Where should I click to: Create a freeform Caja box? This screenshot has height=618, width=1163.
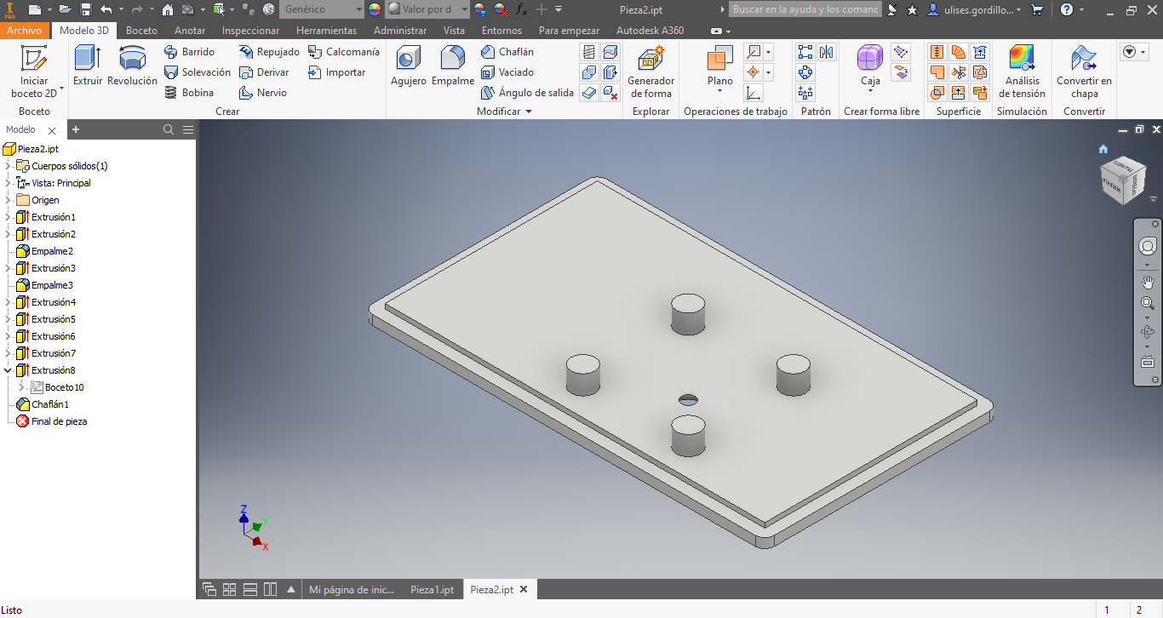point(870,68)
